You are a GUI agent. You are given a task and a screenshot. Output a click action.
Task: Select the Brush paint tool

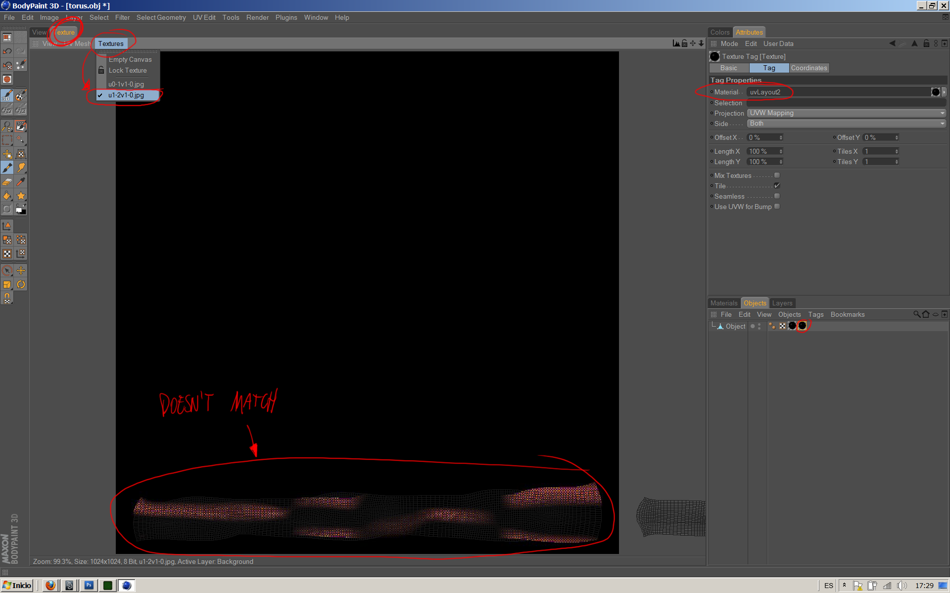point(7,168)
